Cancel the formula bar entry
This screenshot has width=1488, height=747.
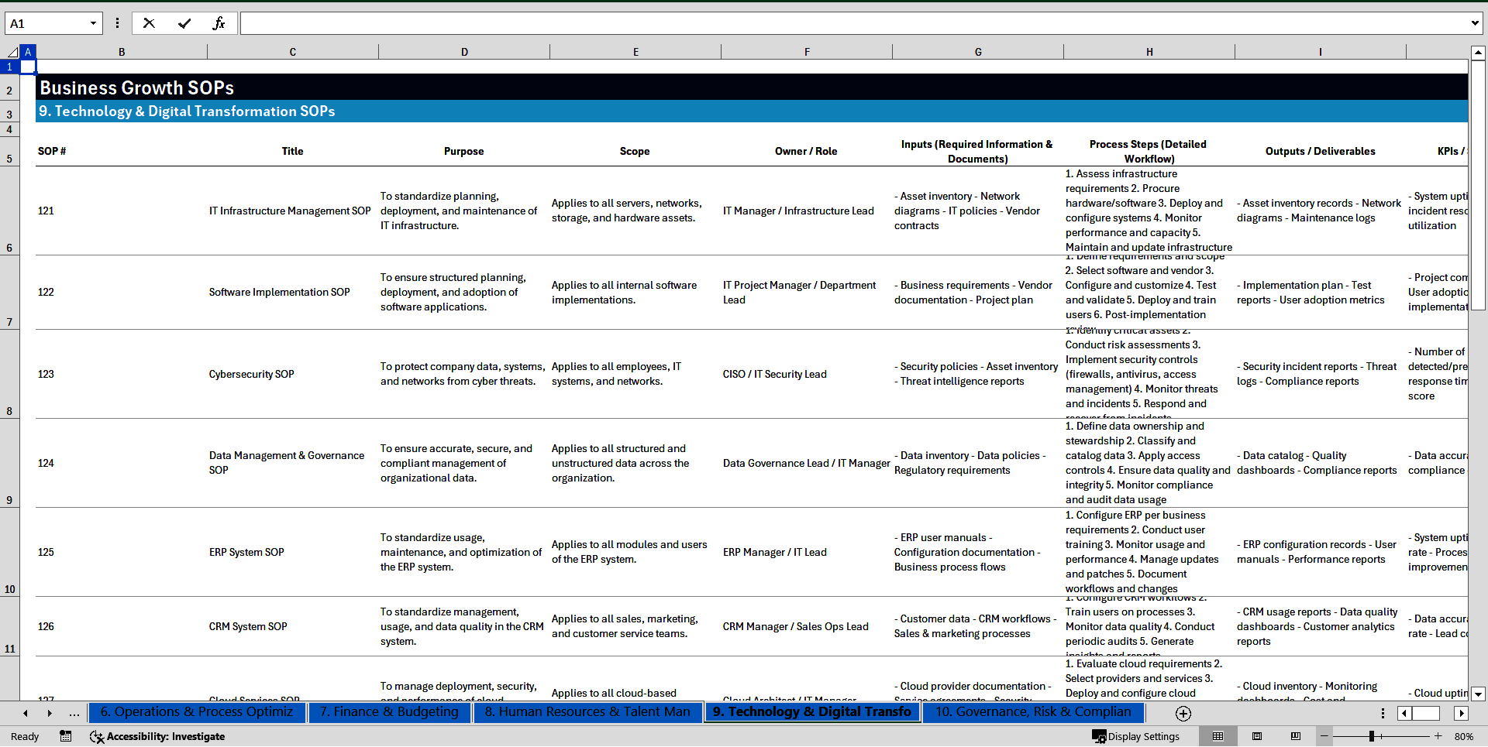[149, 23]
